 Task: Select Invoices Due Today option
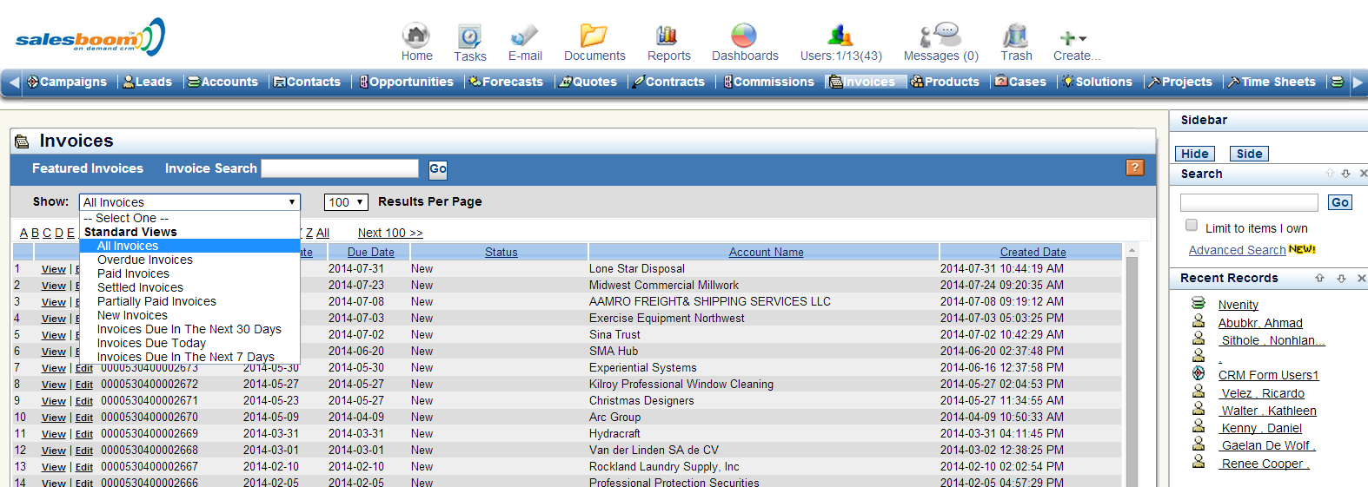(151, 343)
